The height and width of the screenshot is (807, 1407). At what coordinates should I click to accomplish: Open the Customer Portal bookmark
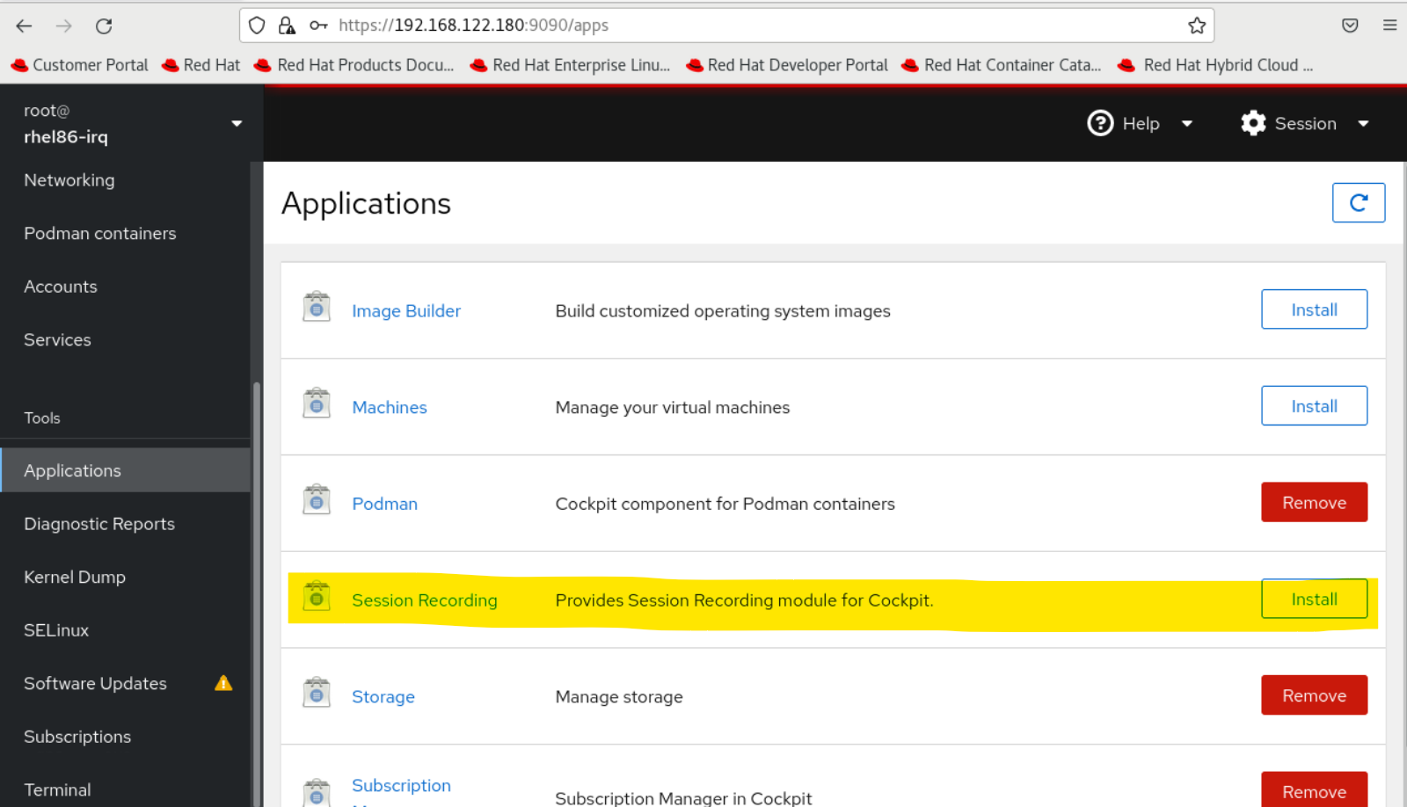(x=79, y=65)
